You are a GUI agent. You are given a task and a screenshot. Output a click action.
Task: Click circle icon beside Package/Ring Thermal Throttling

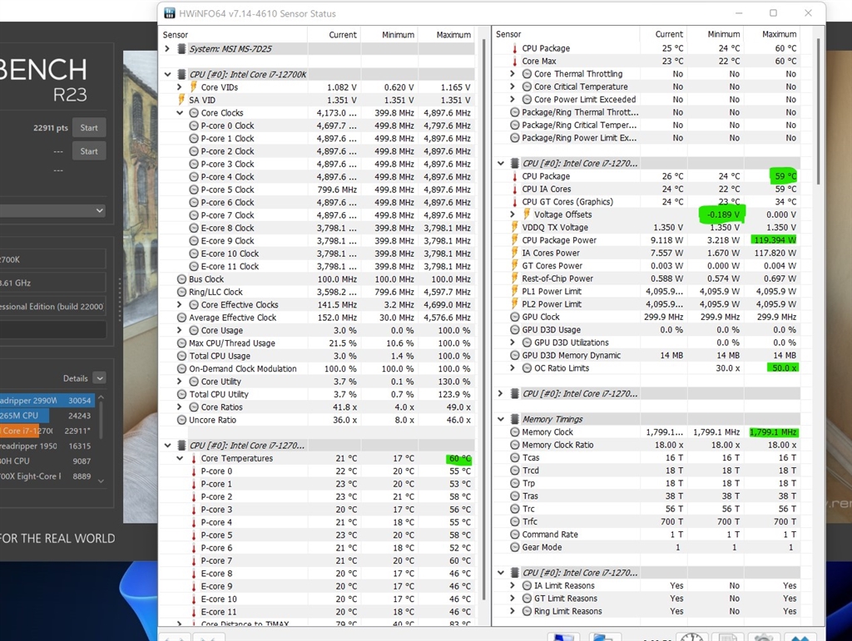tap(515, 112)
